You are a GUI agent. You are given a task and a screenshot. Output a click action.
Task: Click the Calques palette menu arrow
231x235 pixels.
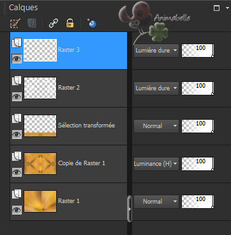(227, 8)
